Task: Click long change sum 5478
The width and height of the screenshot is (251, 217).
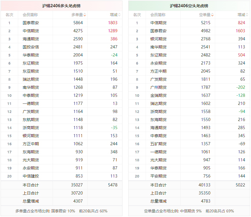Action: click(113, 185)
